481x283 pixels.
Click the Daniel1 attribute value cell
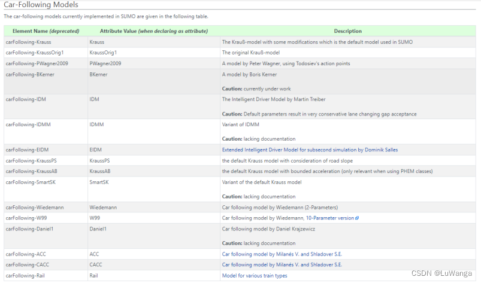click(x=98, y=229)
